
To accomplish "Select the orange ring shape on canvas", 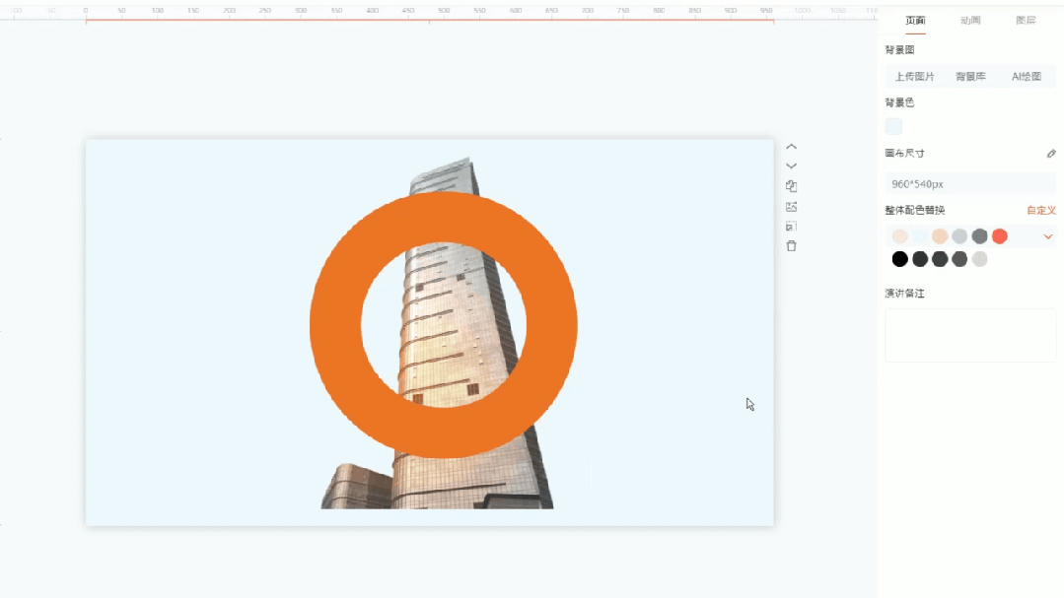I will (x=335, y=325).
